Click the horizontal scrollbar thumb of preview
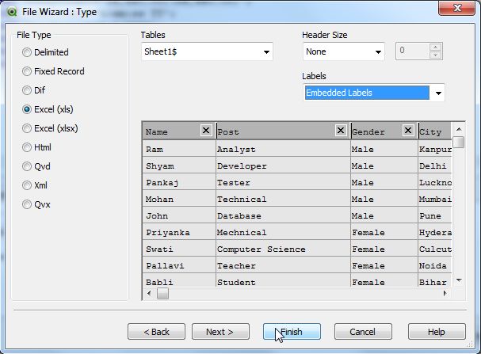The width and height of the screenshot is (481, 354). pos(163,293)
